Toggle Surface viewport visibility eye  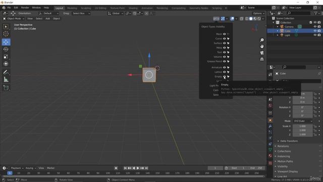click(224, 43)
